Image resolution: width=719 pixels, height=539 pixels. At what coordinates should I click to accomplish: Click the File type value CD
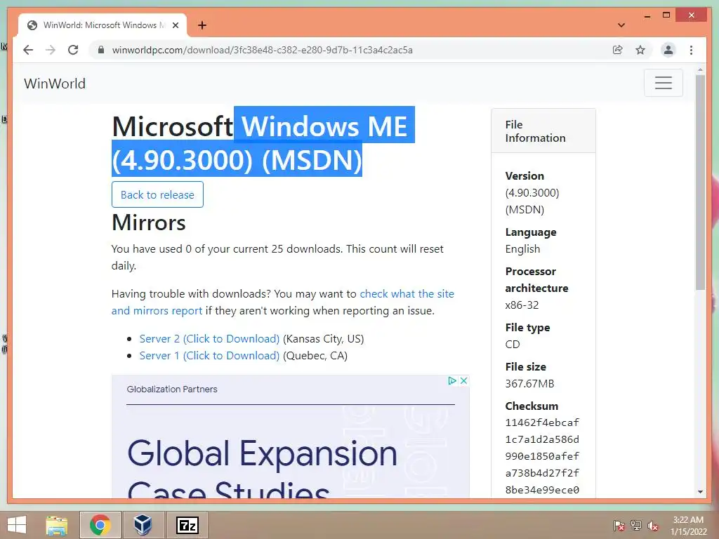coord(513,344)
